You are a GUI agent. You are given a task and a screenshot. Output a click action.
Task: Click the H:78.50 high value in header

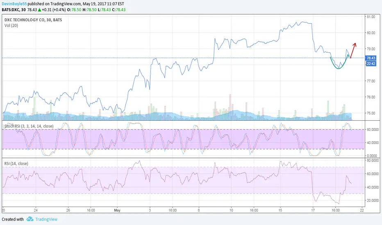(x=89, y=10)
